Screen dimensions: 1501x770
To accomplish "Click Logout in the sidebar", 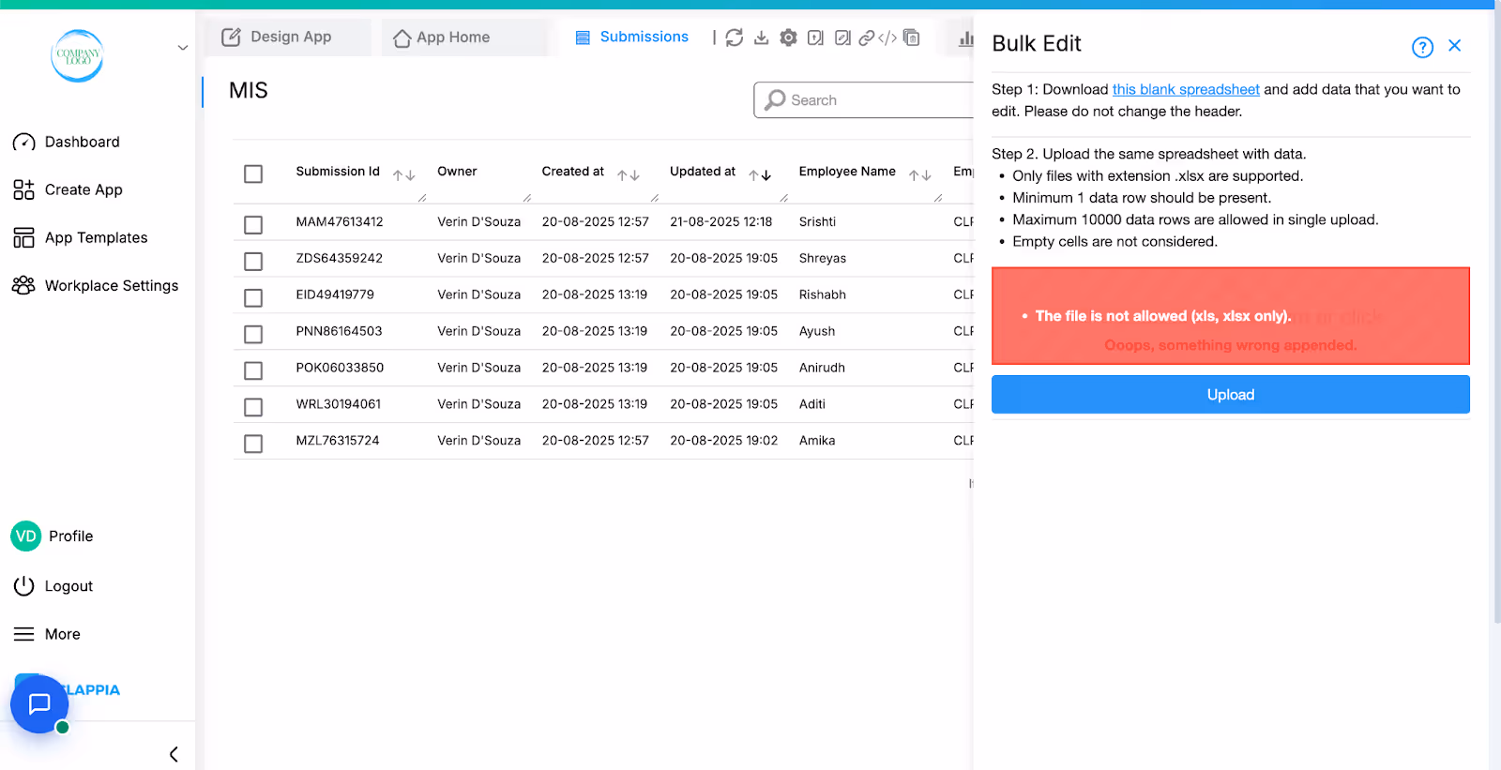I will tap(53, 586).
